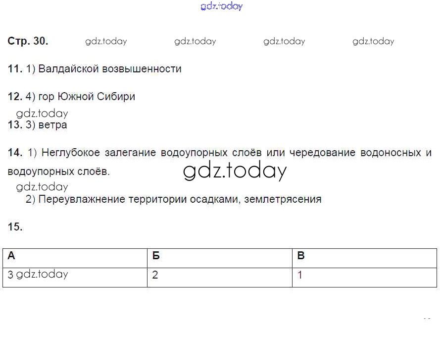Click the question number '15.'

click(x=15, y=227)
